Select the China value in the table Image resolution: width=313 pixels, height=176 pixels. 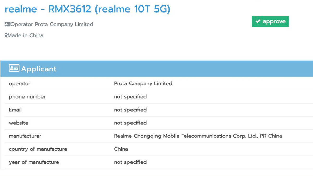pos(121,149)
